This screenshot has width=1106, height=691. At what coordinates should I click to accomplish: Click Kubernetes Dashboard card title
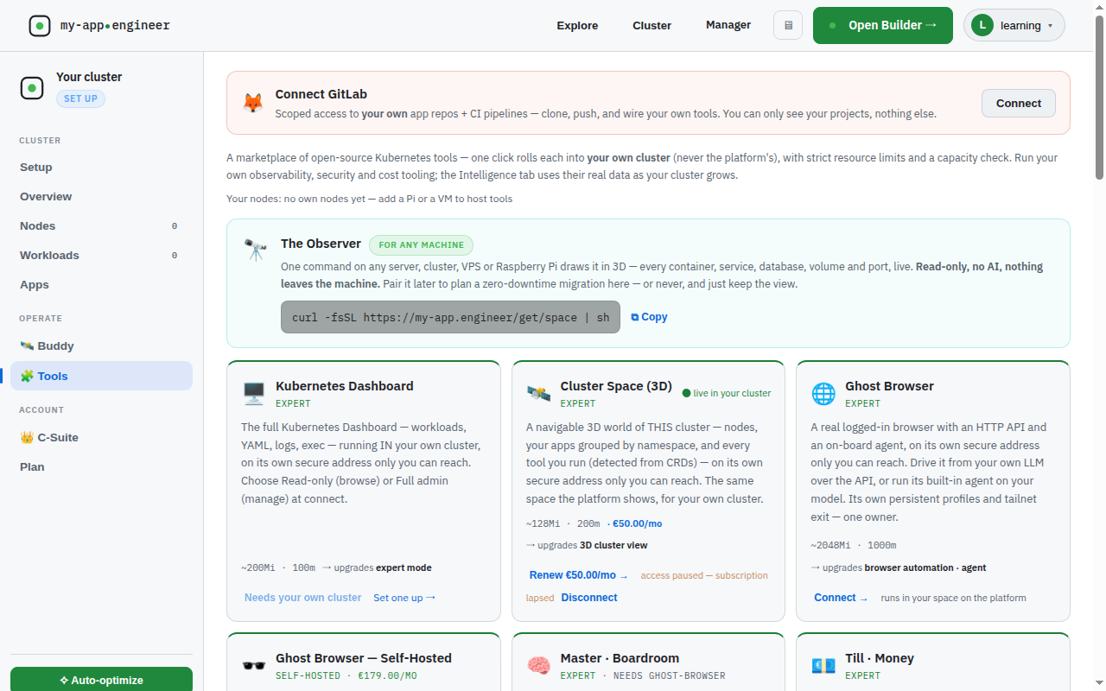[345, 386]
